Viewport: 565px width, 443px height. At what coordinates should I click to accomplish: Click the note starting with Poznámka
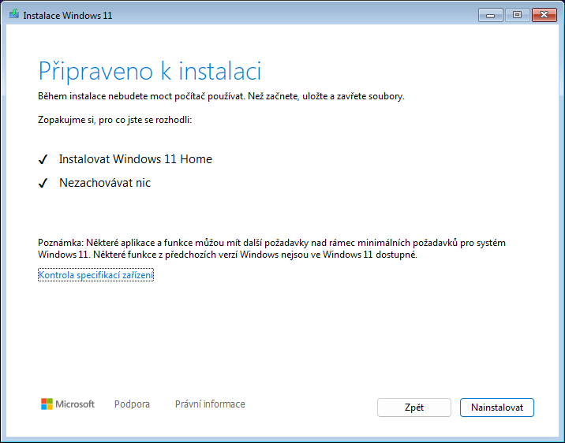pyautogui.click(x=271, y=248)
